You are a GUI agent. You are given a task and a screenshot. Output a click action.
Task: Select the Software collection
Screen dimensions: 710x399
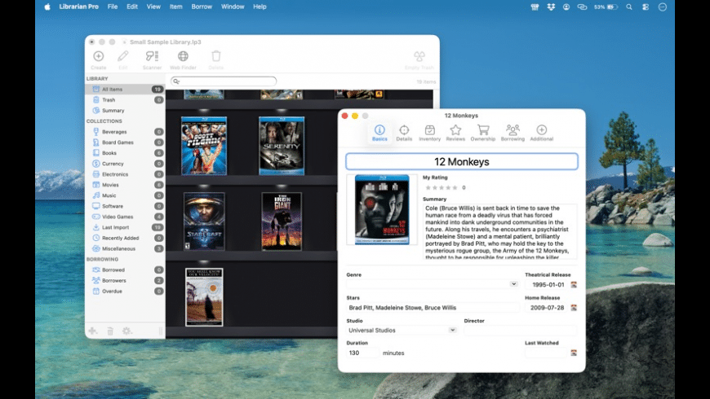click(x=125, y=206)
